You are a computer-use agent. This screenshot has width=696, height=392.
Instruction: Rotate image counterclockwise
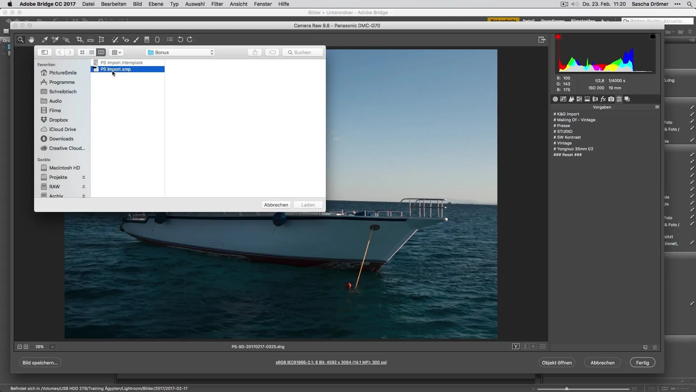point(180,40)
